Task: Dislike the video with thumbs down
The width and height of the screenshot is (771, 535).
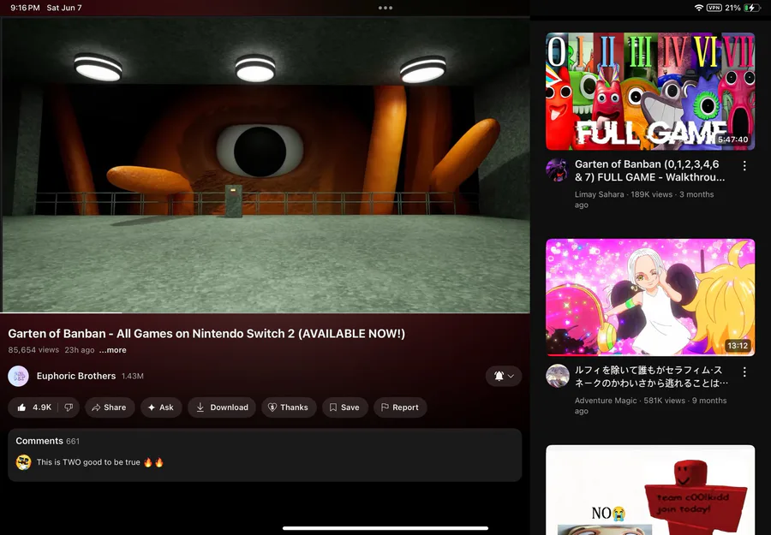Action: click(69, 407)
